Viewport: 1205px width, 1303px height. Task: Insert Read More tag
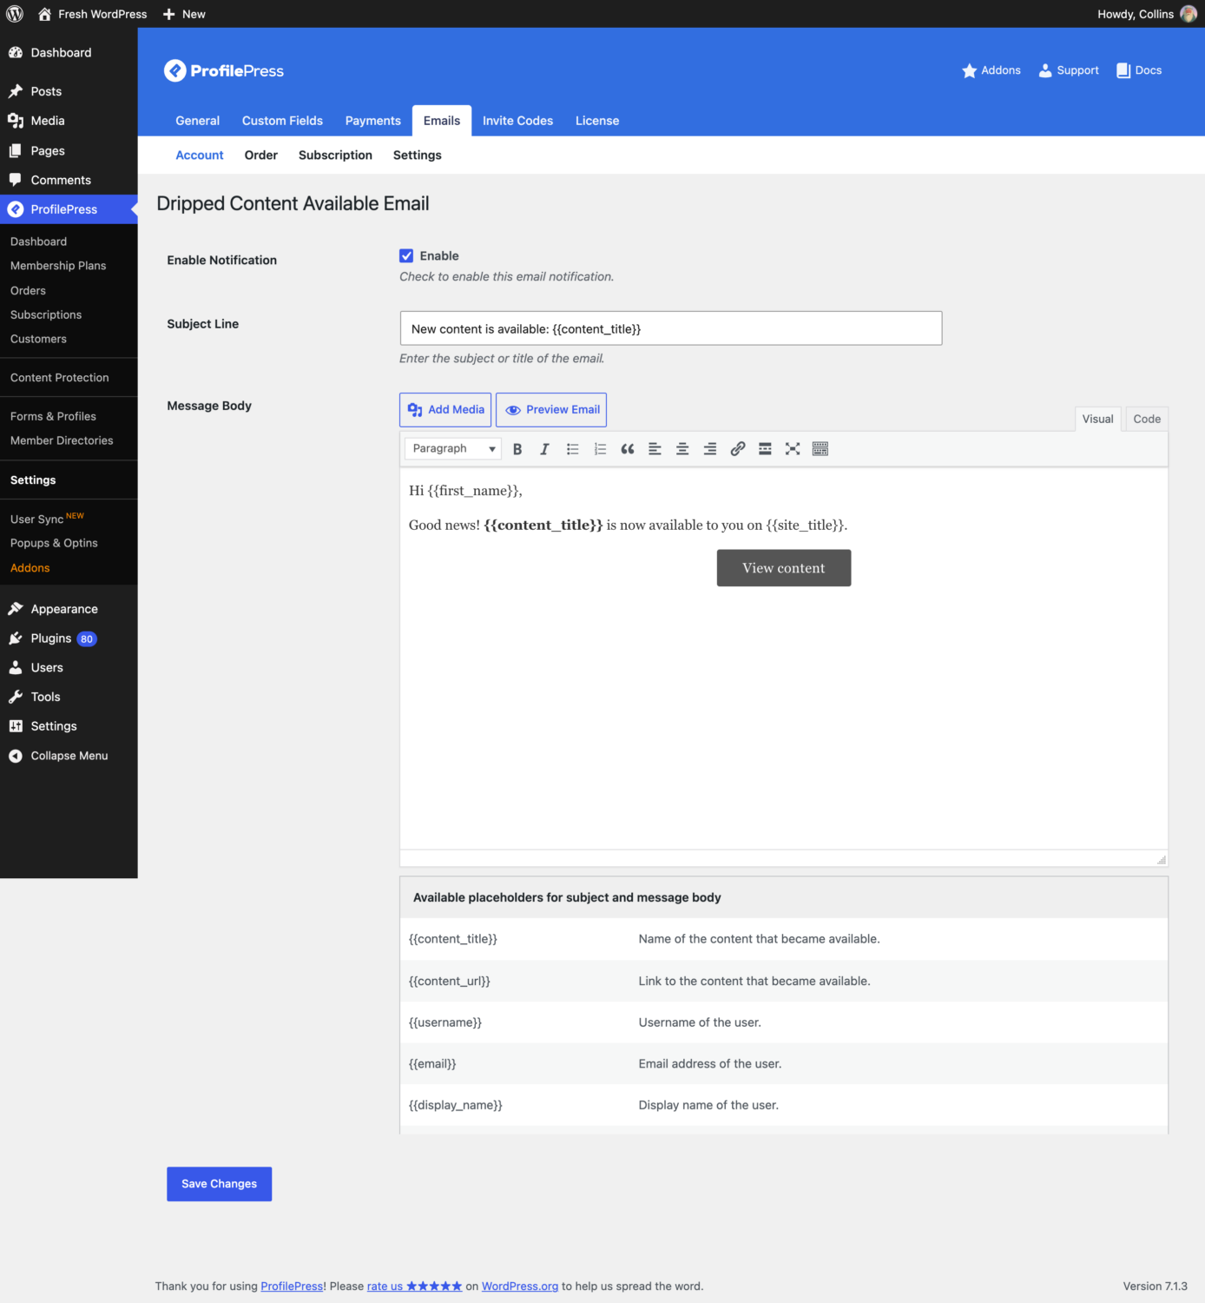click(x=765, y=449)
